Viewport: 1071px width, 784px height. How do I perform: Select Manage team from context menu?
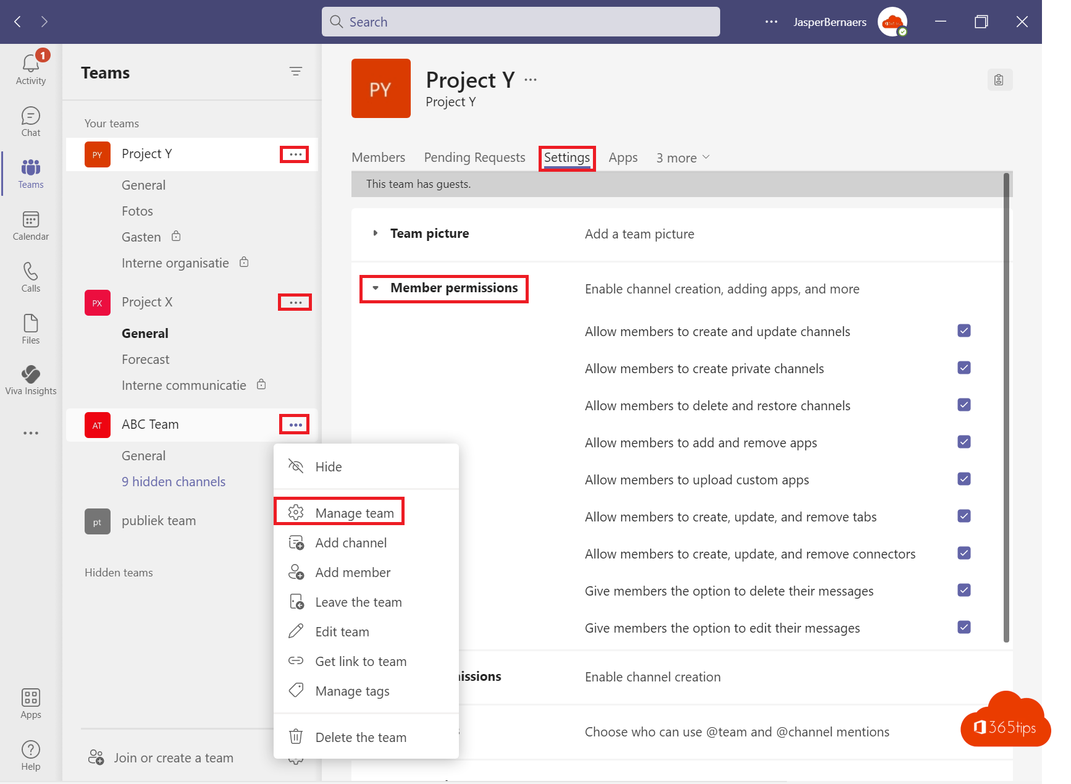pyautogui.click(x=354, y=513)
